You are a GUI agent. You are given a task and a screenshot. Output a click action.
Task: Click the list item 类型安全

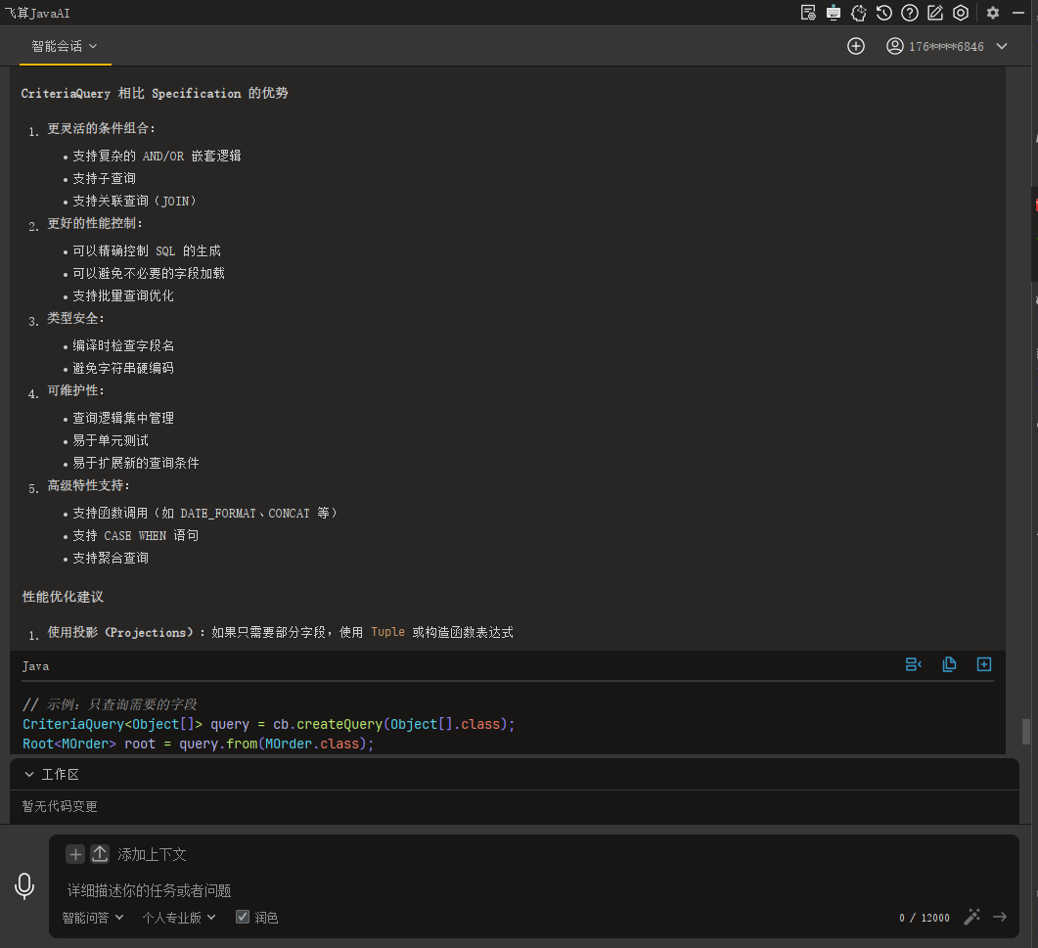[74, 318]
